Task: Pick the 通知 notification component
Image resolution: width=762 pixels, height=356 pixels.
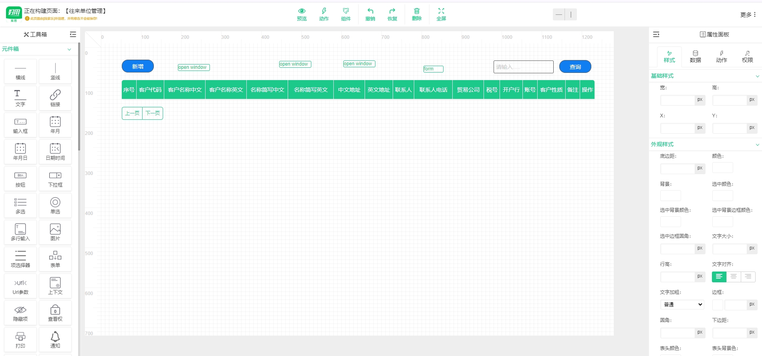Action: (55, 340)
